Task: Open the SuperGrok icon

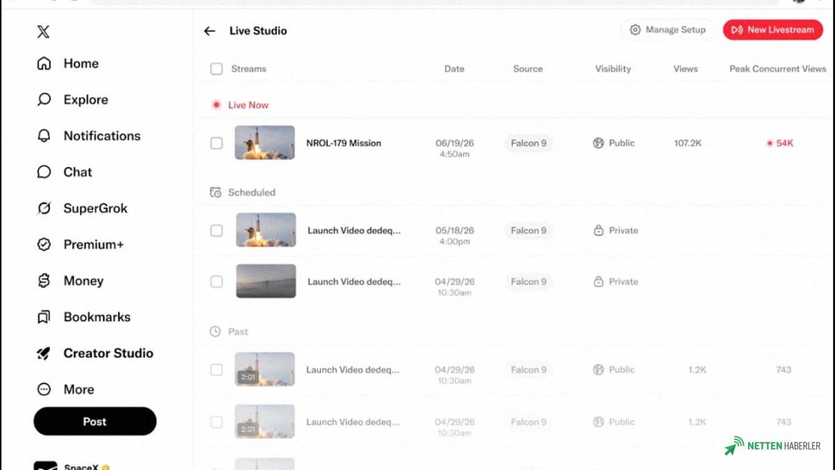Action: pyautogui.click(x=44, y=208)
